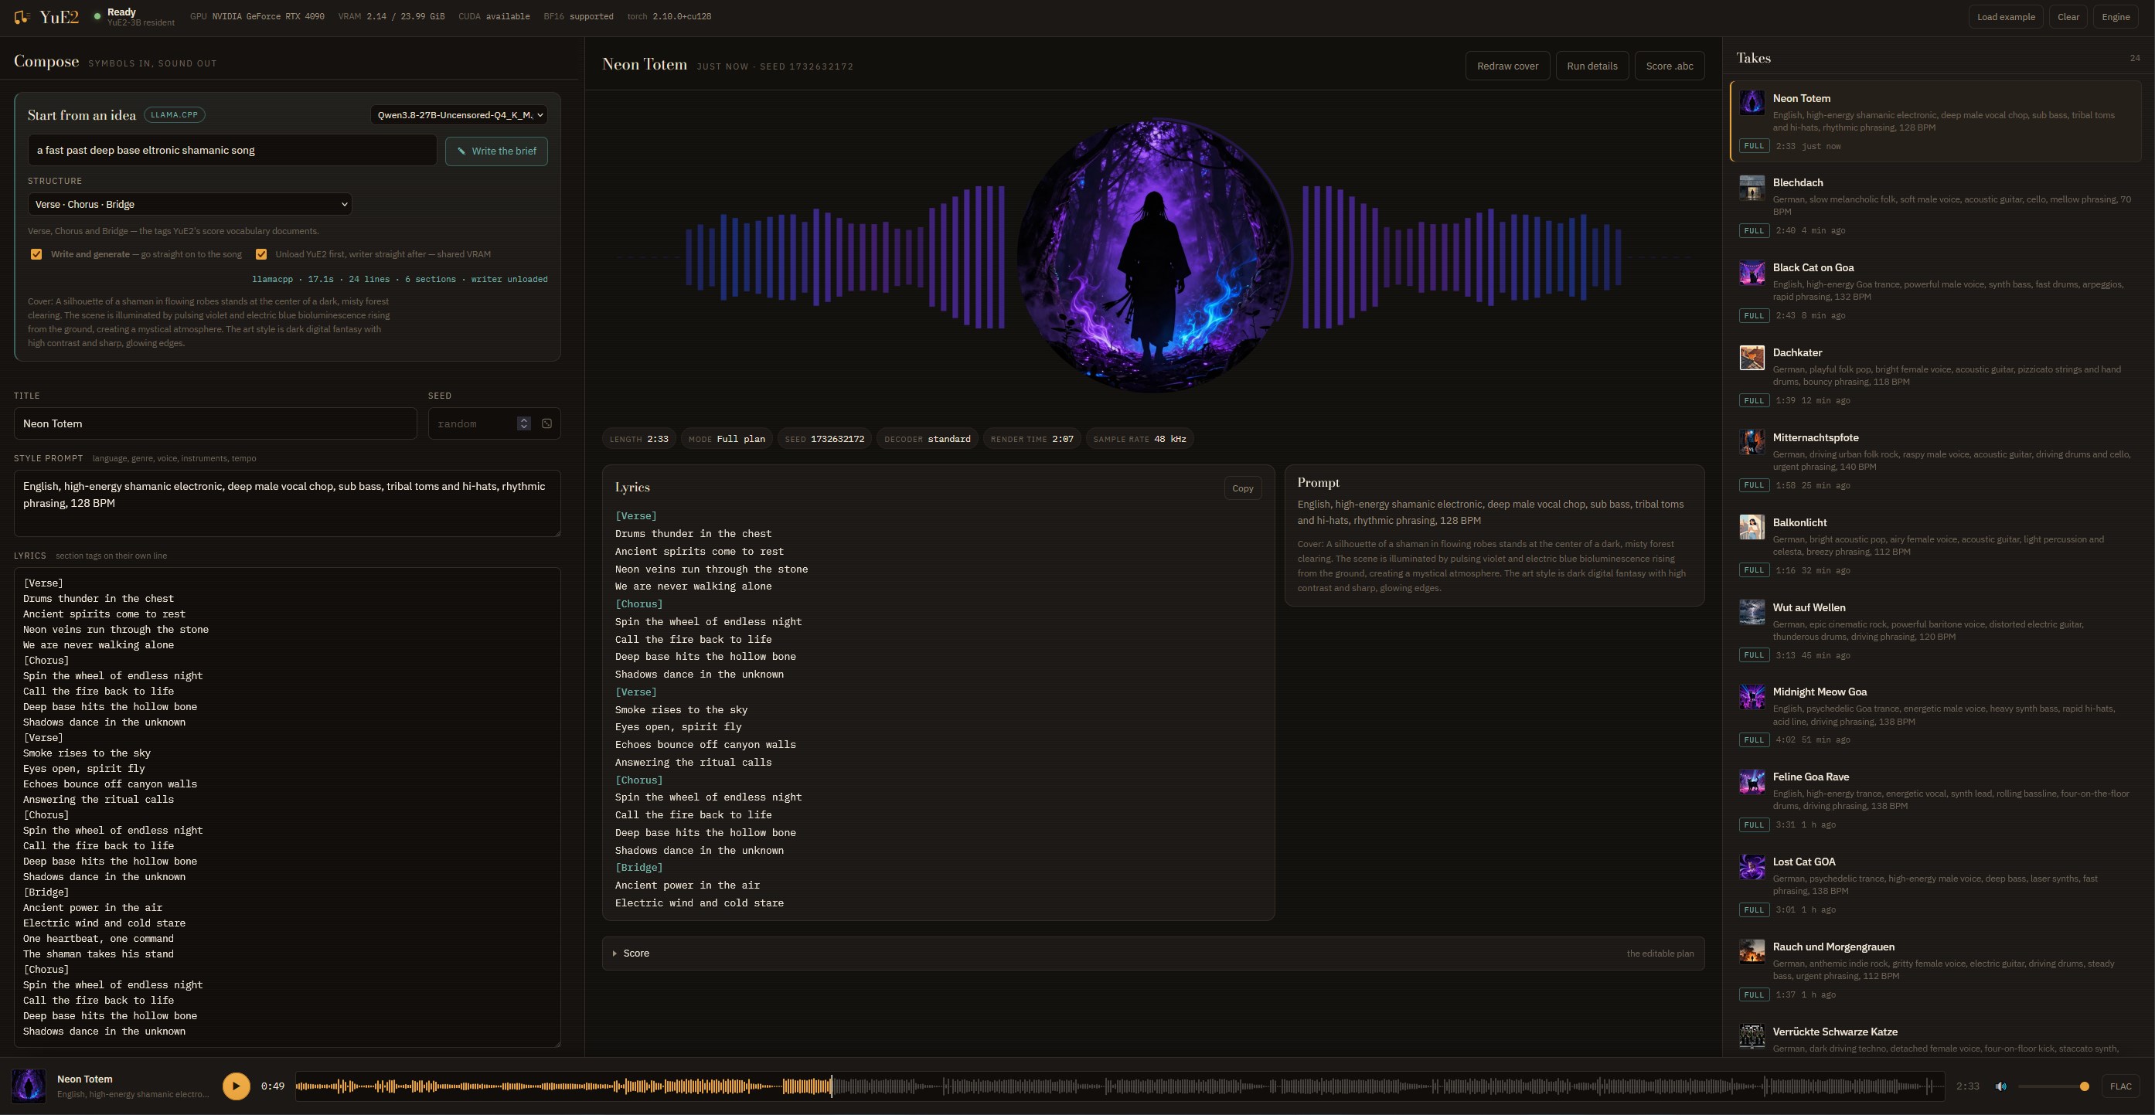This screenshot has width=2155, height=1115.
Task: Click the large circular shaman cover image
Action: pyautogui.click(x=1155, y=256)
